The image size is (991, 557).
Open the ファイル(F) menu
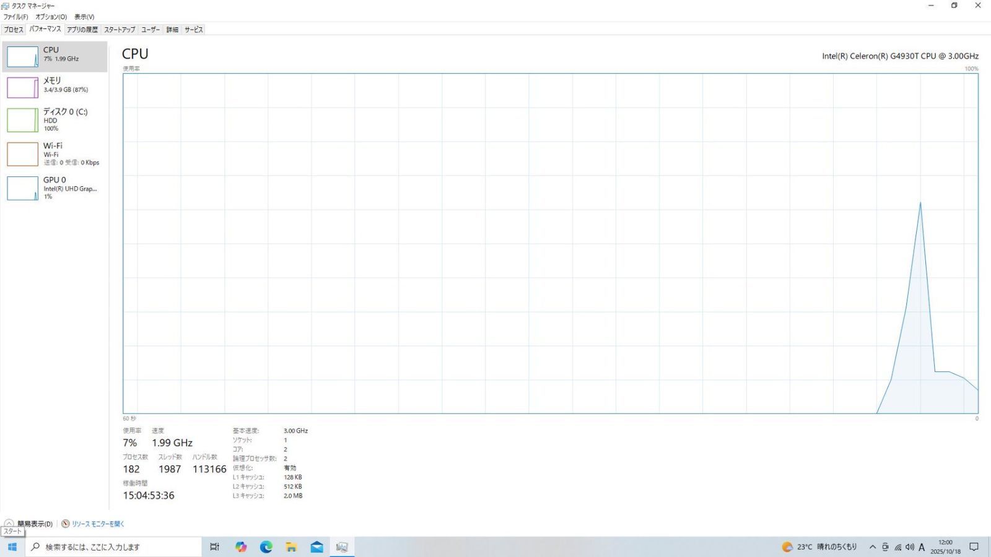click(15, 17)
